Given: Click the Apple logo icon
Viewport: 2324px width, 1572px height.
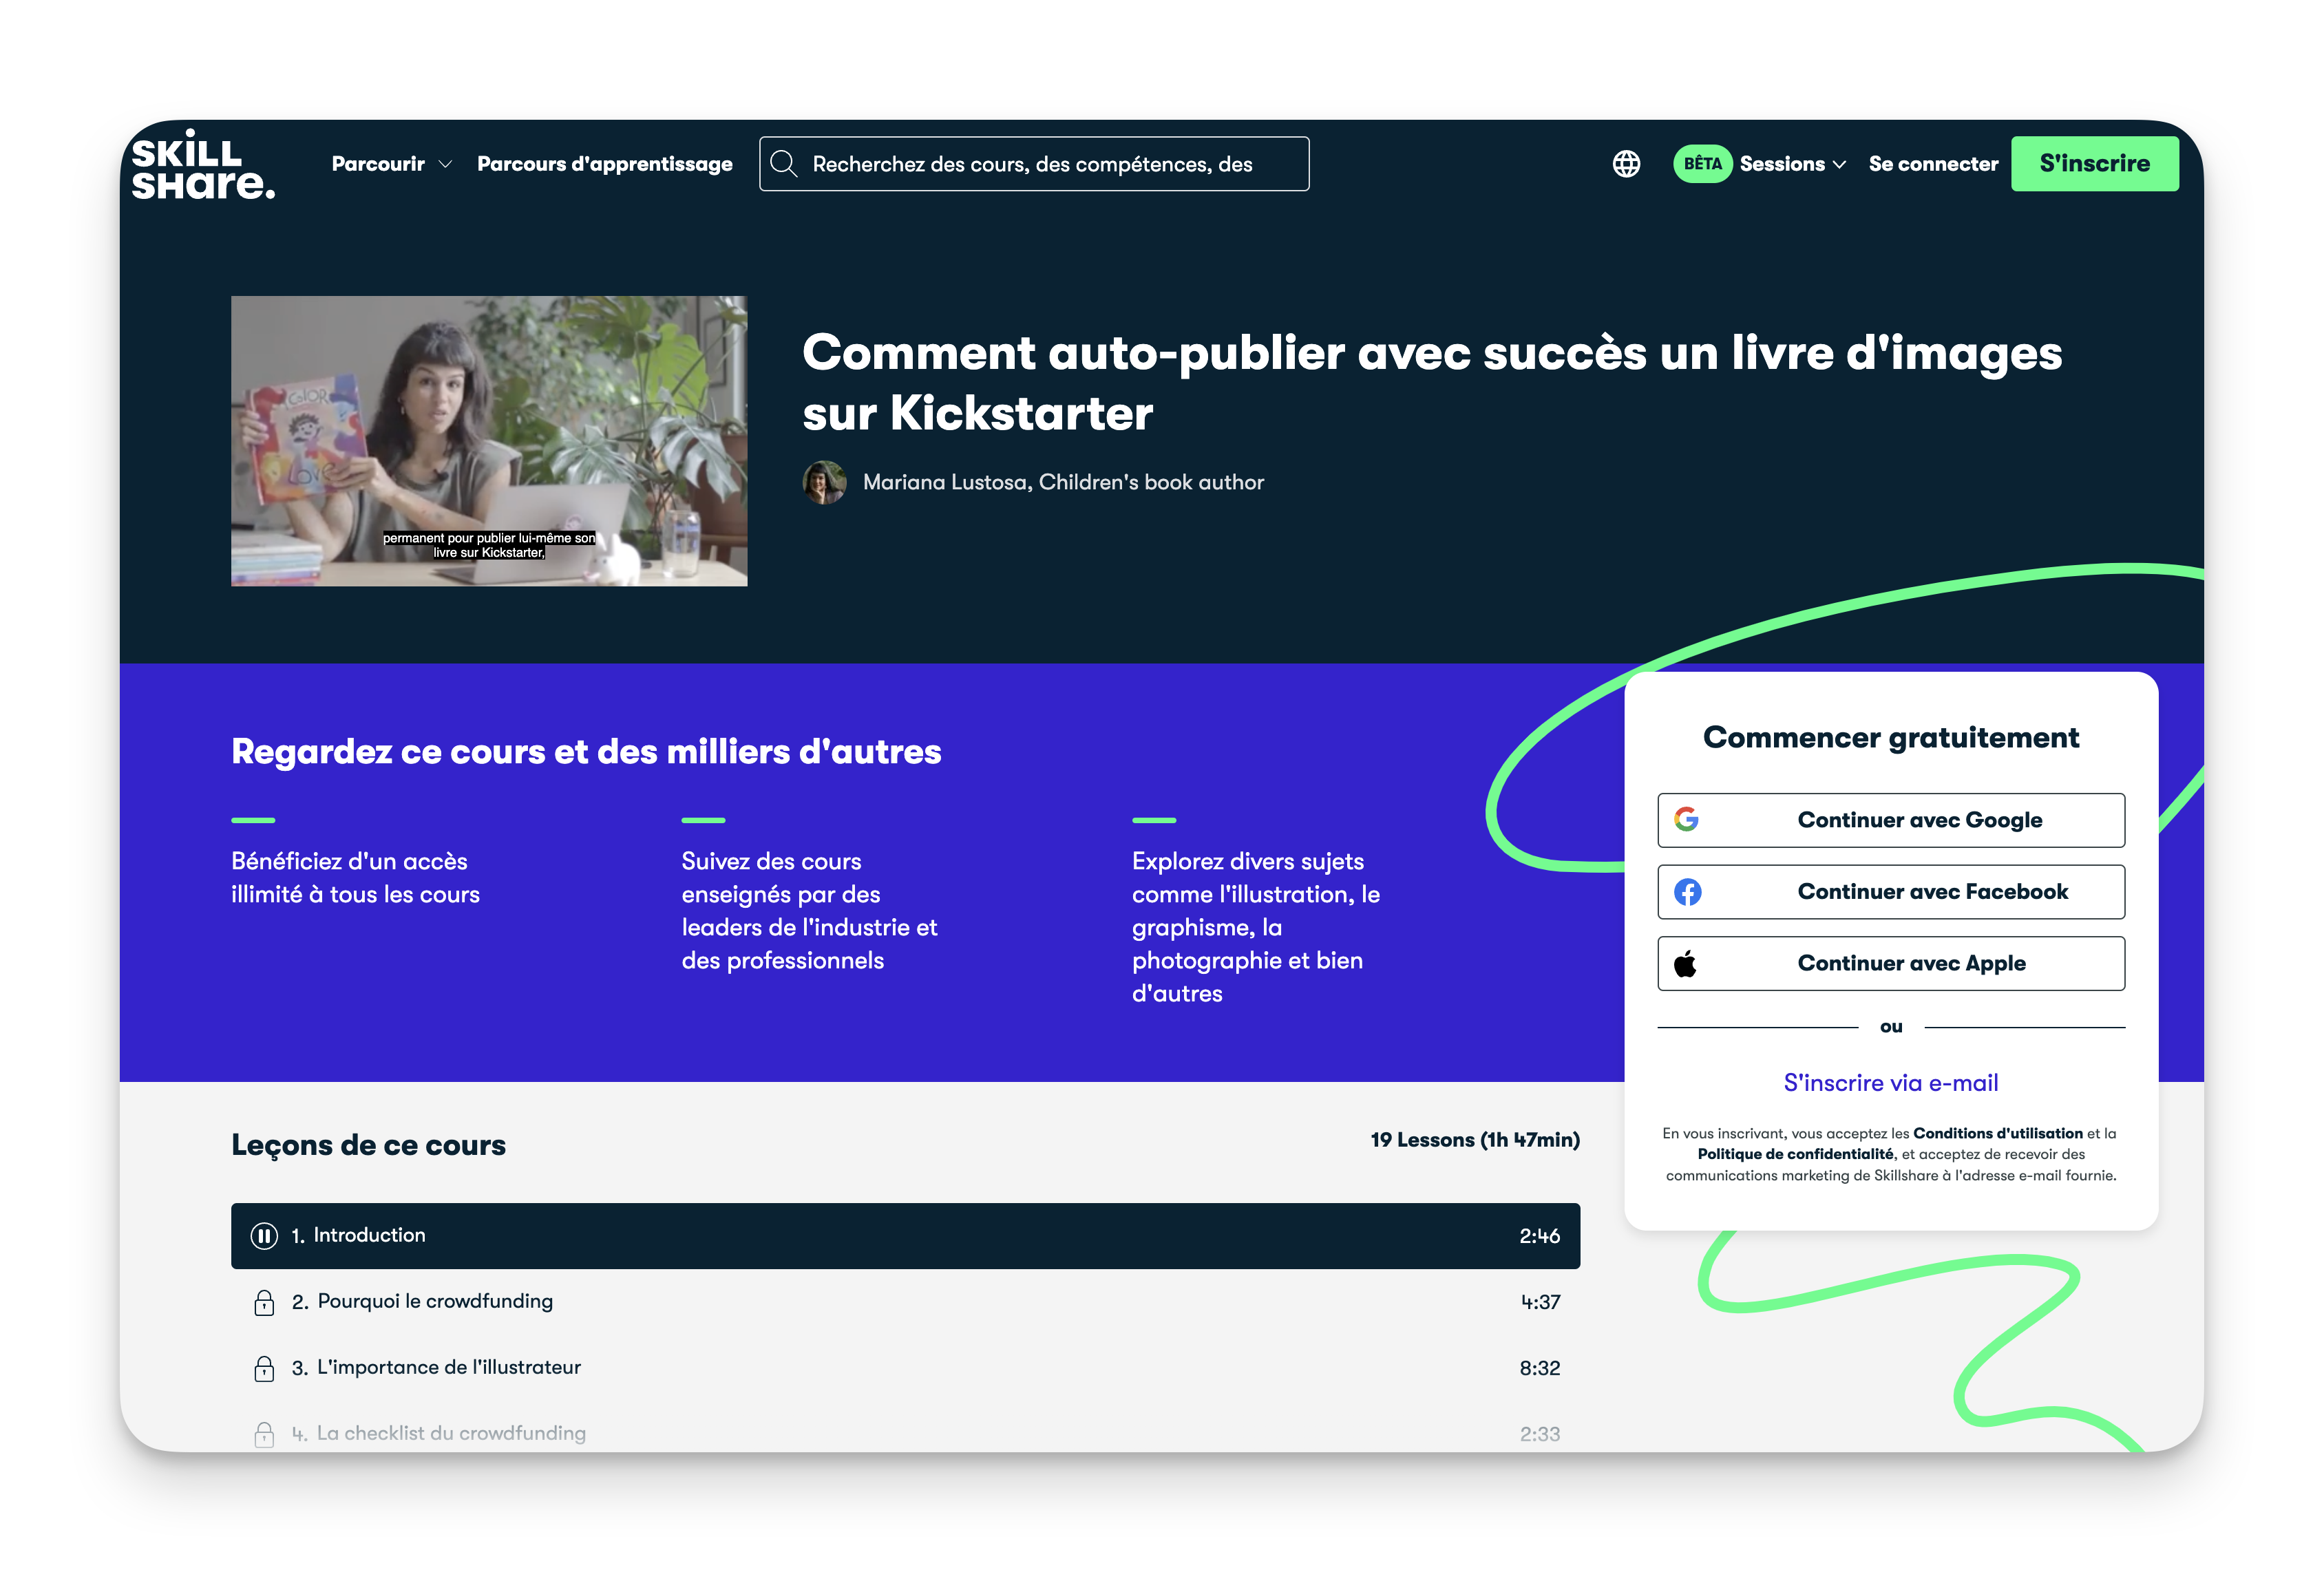Looking at the screenshot, I should (x=1685, y=964).
